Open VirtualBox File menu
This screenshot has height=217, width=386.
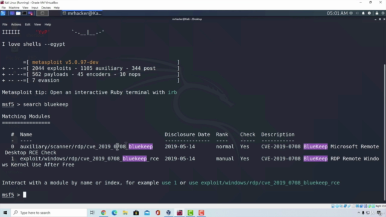pyautogui.click(x=4, y=8)
